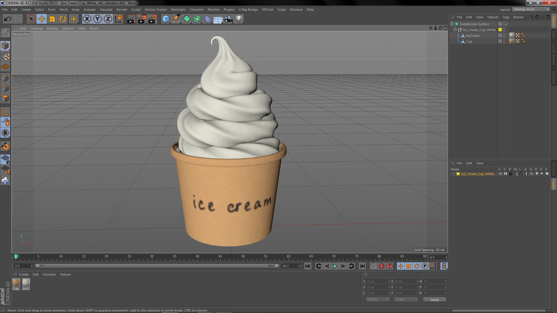Toggle X-axis lock

pyautogui.click(x=87, y=19)
